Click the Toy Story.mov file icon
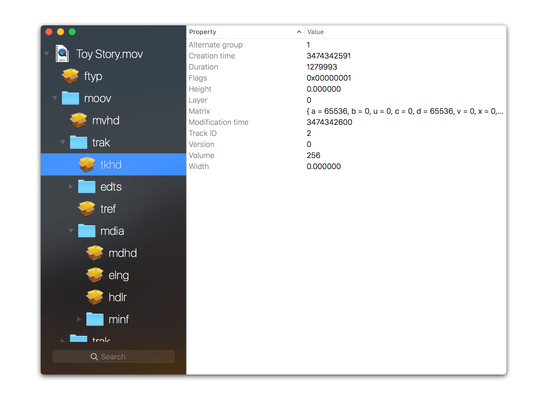Image resolution: width=547 pixels, height=403 pixels. pos(62,54)
